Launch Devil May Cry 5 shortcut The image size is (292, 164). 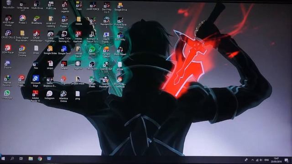(106, 8)
